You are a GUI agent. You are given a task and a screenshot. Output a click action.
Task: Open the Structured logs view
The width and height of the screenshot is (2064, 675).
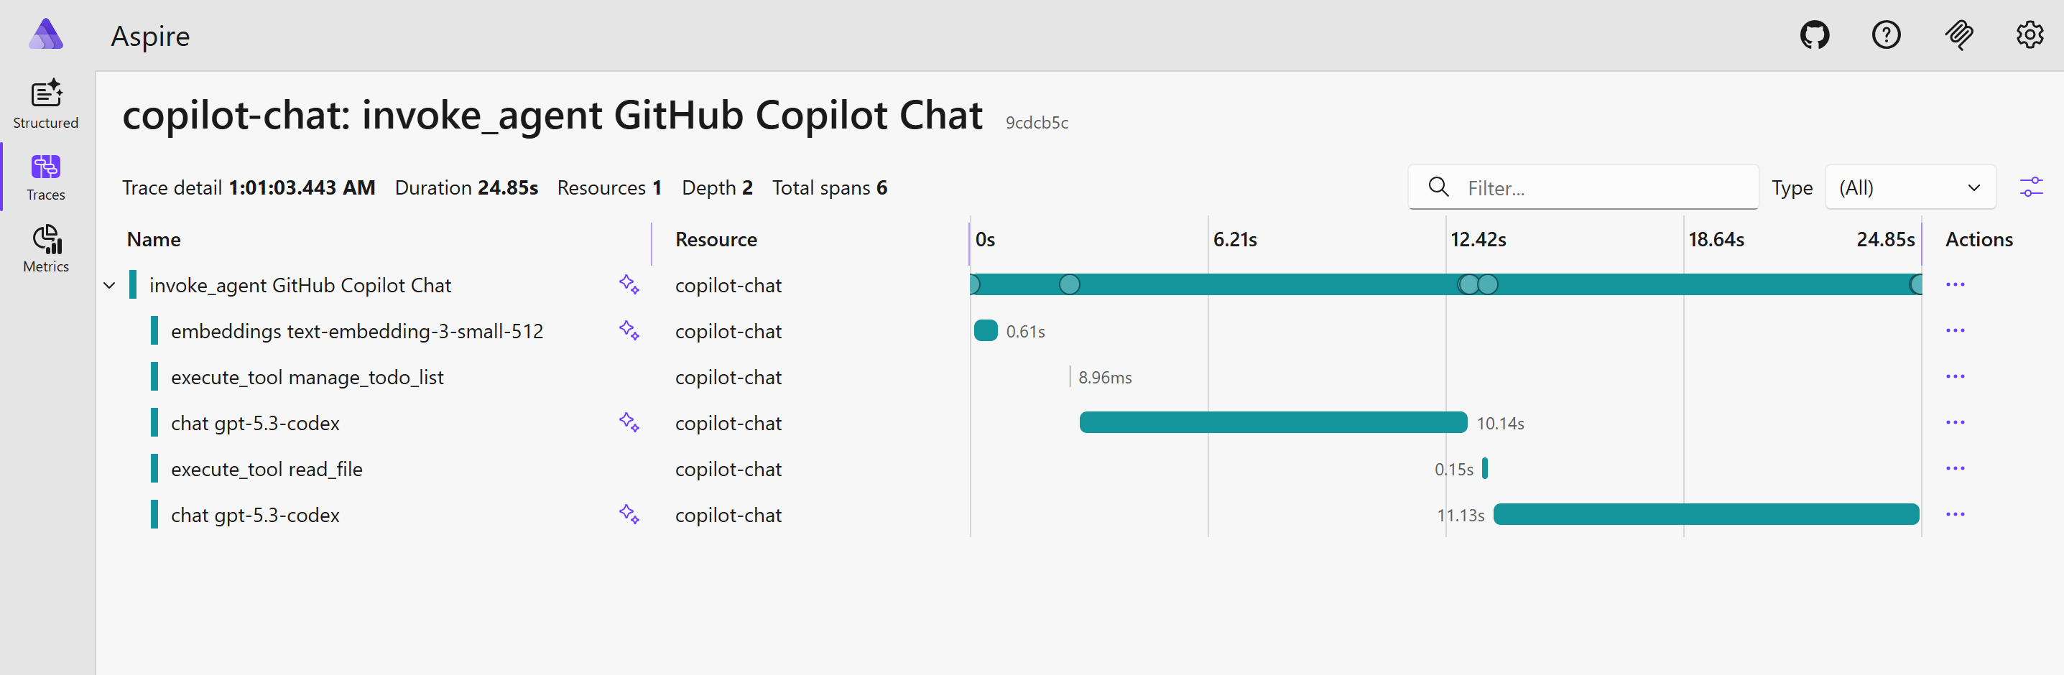click(46, 104)
